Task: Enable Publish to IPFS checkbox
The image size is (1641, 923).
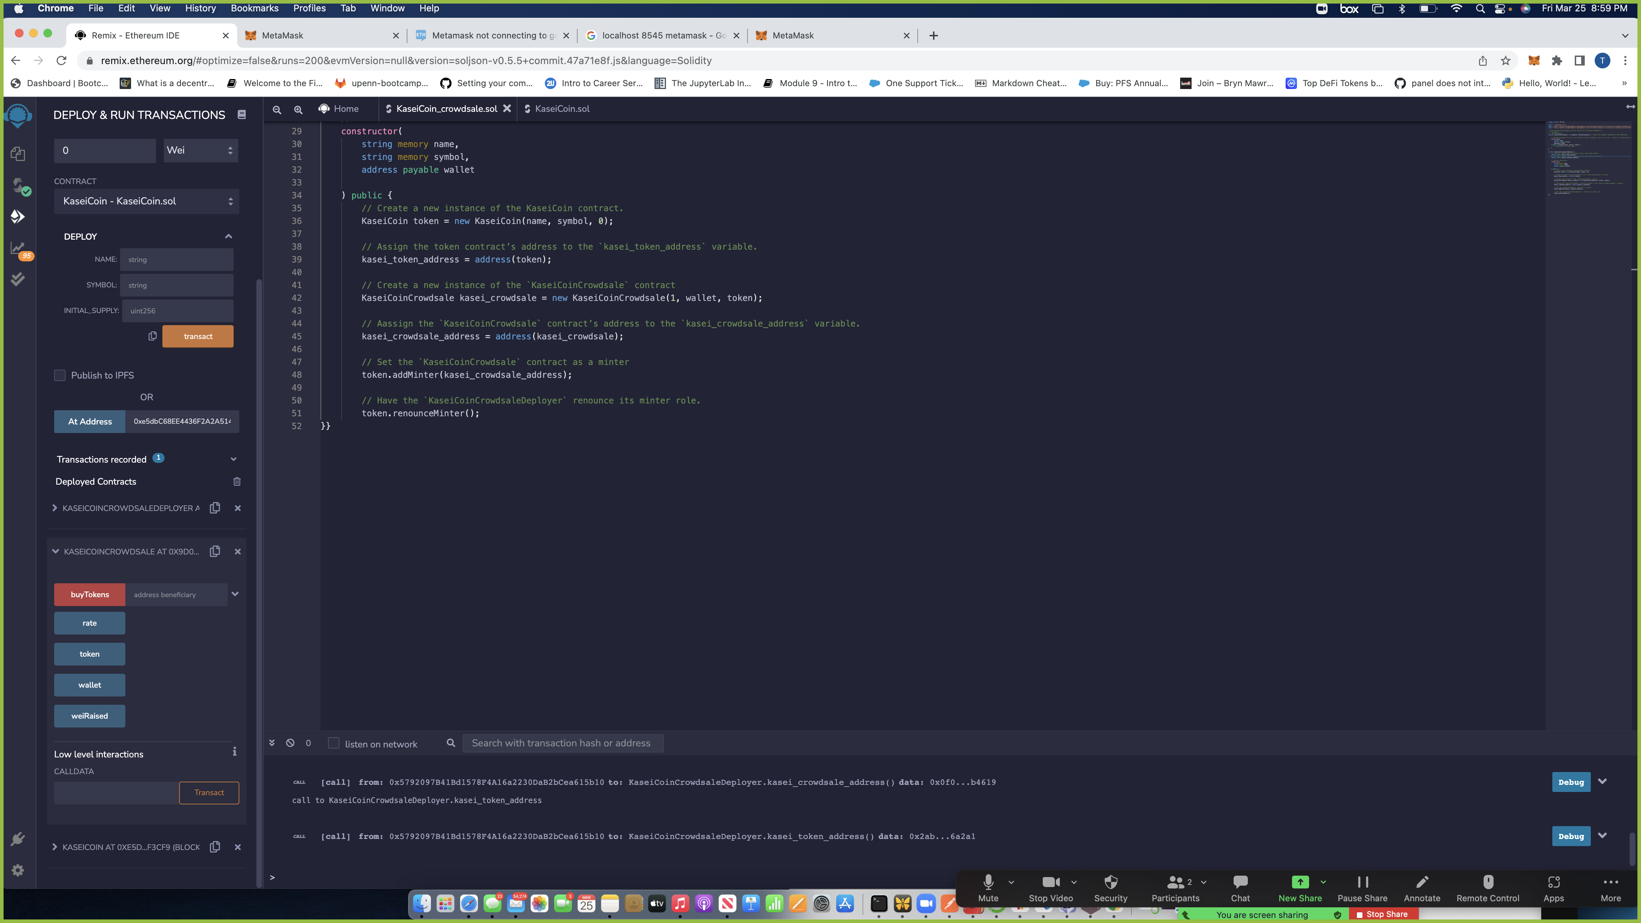Action: point(60,375)
